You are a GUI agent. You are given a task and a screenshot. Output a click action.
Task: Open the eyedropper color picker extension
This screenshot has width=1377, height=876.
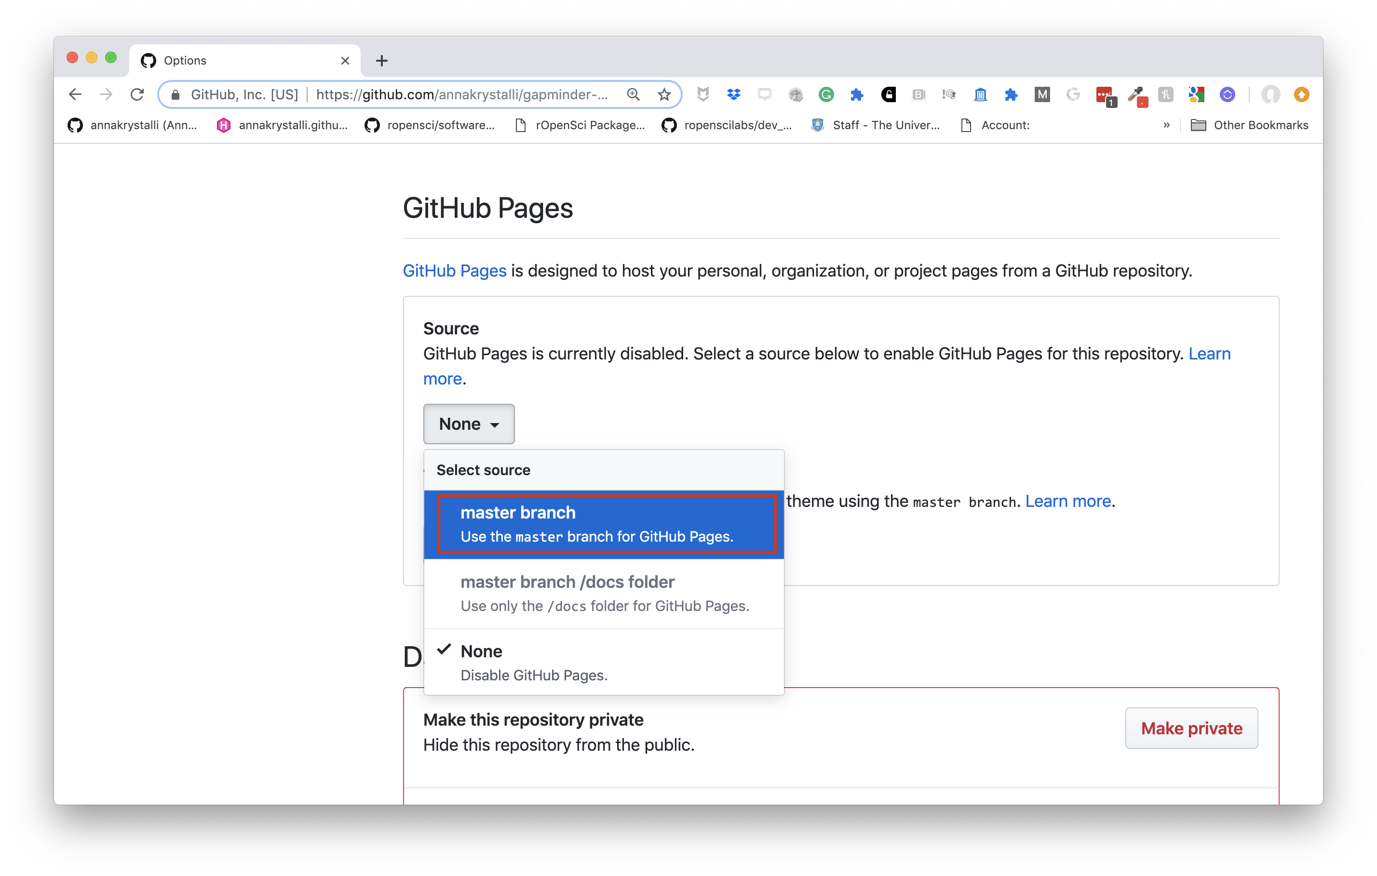(1137, 96)
